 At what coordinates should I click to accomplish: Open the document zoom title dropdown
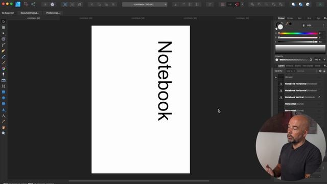[145, 5]
